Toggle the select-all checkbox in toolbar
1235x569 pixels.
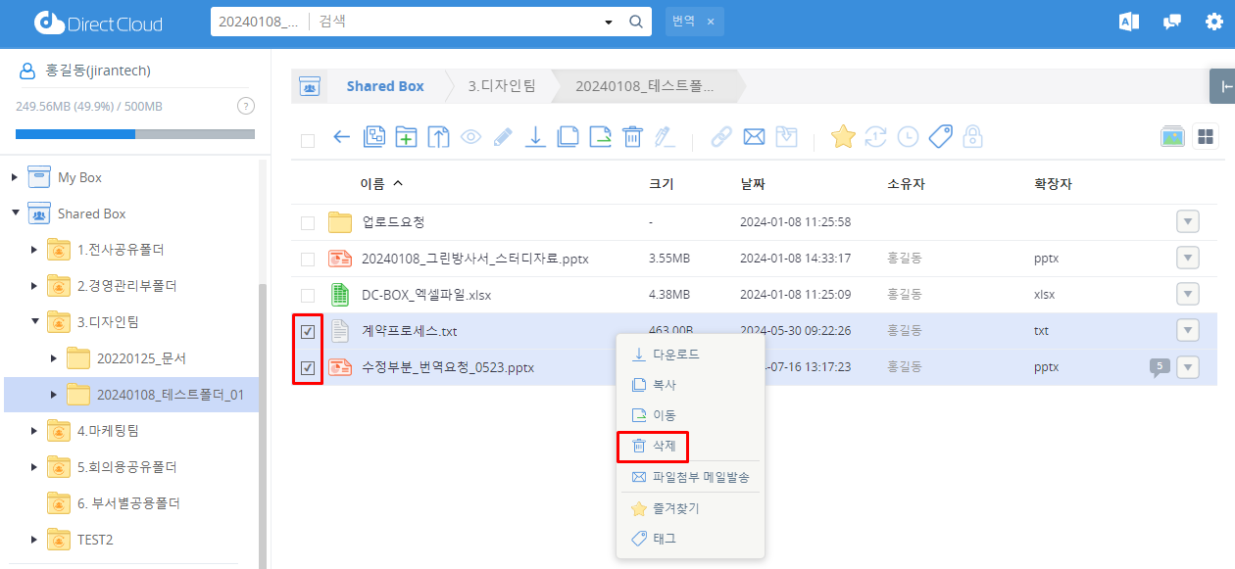(x=308, y=140)
